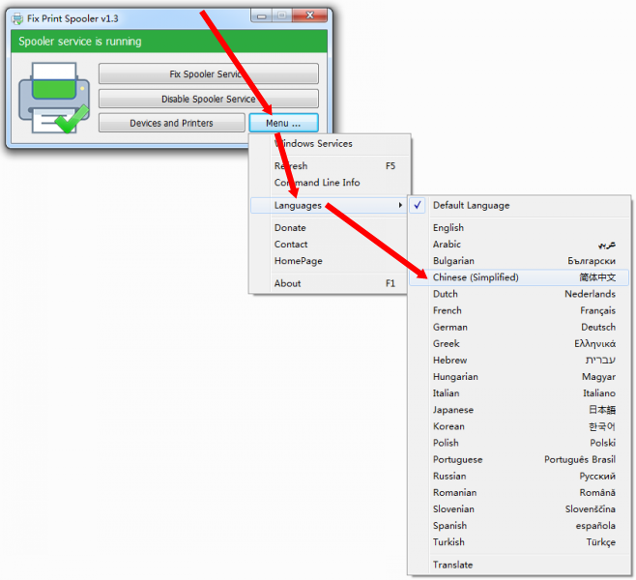
Task: Open Command Line Info entry
Action: coord(330,183)
